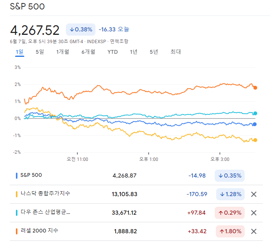270x245 pixels.
Task: Click the Russell value 1,888.82
Action: click(125, 231)
